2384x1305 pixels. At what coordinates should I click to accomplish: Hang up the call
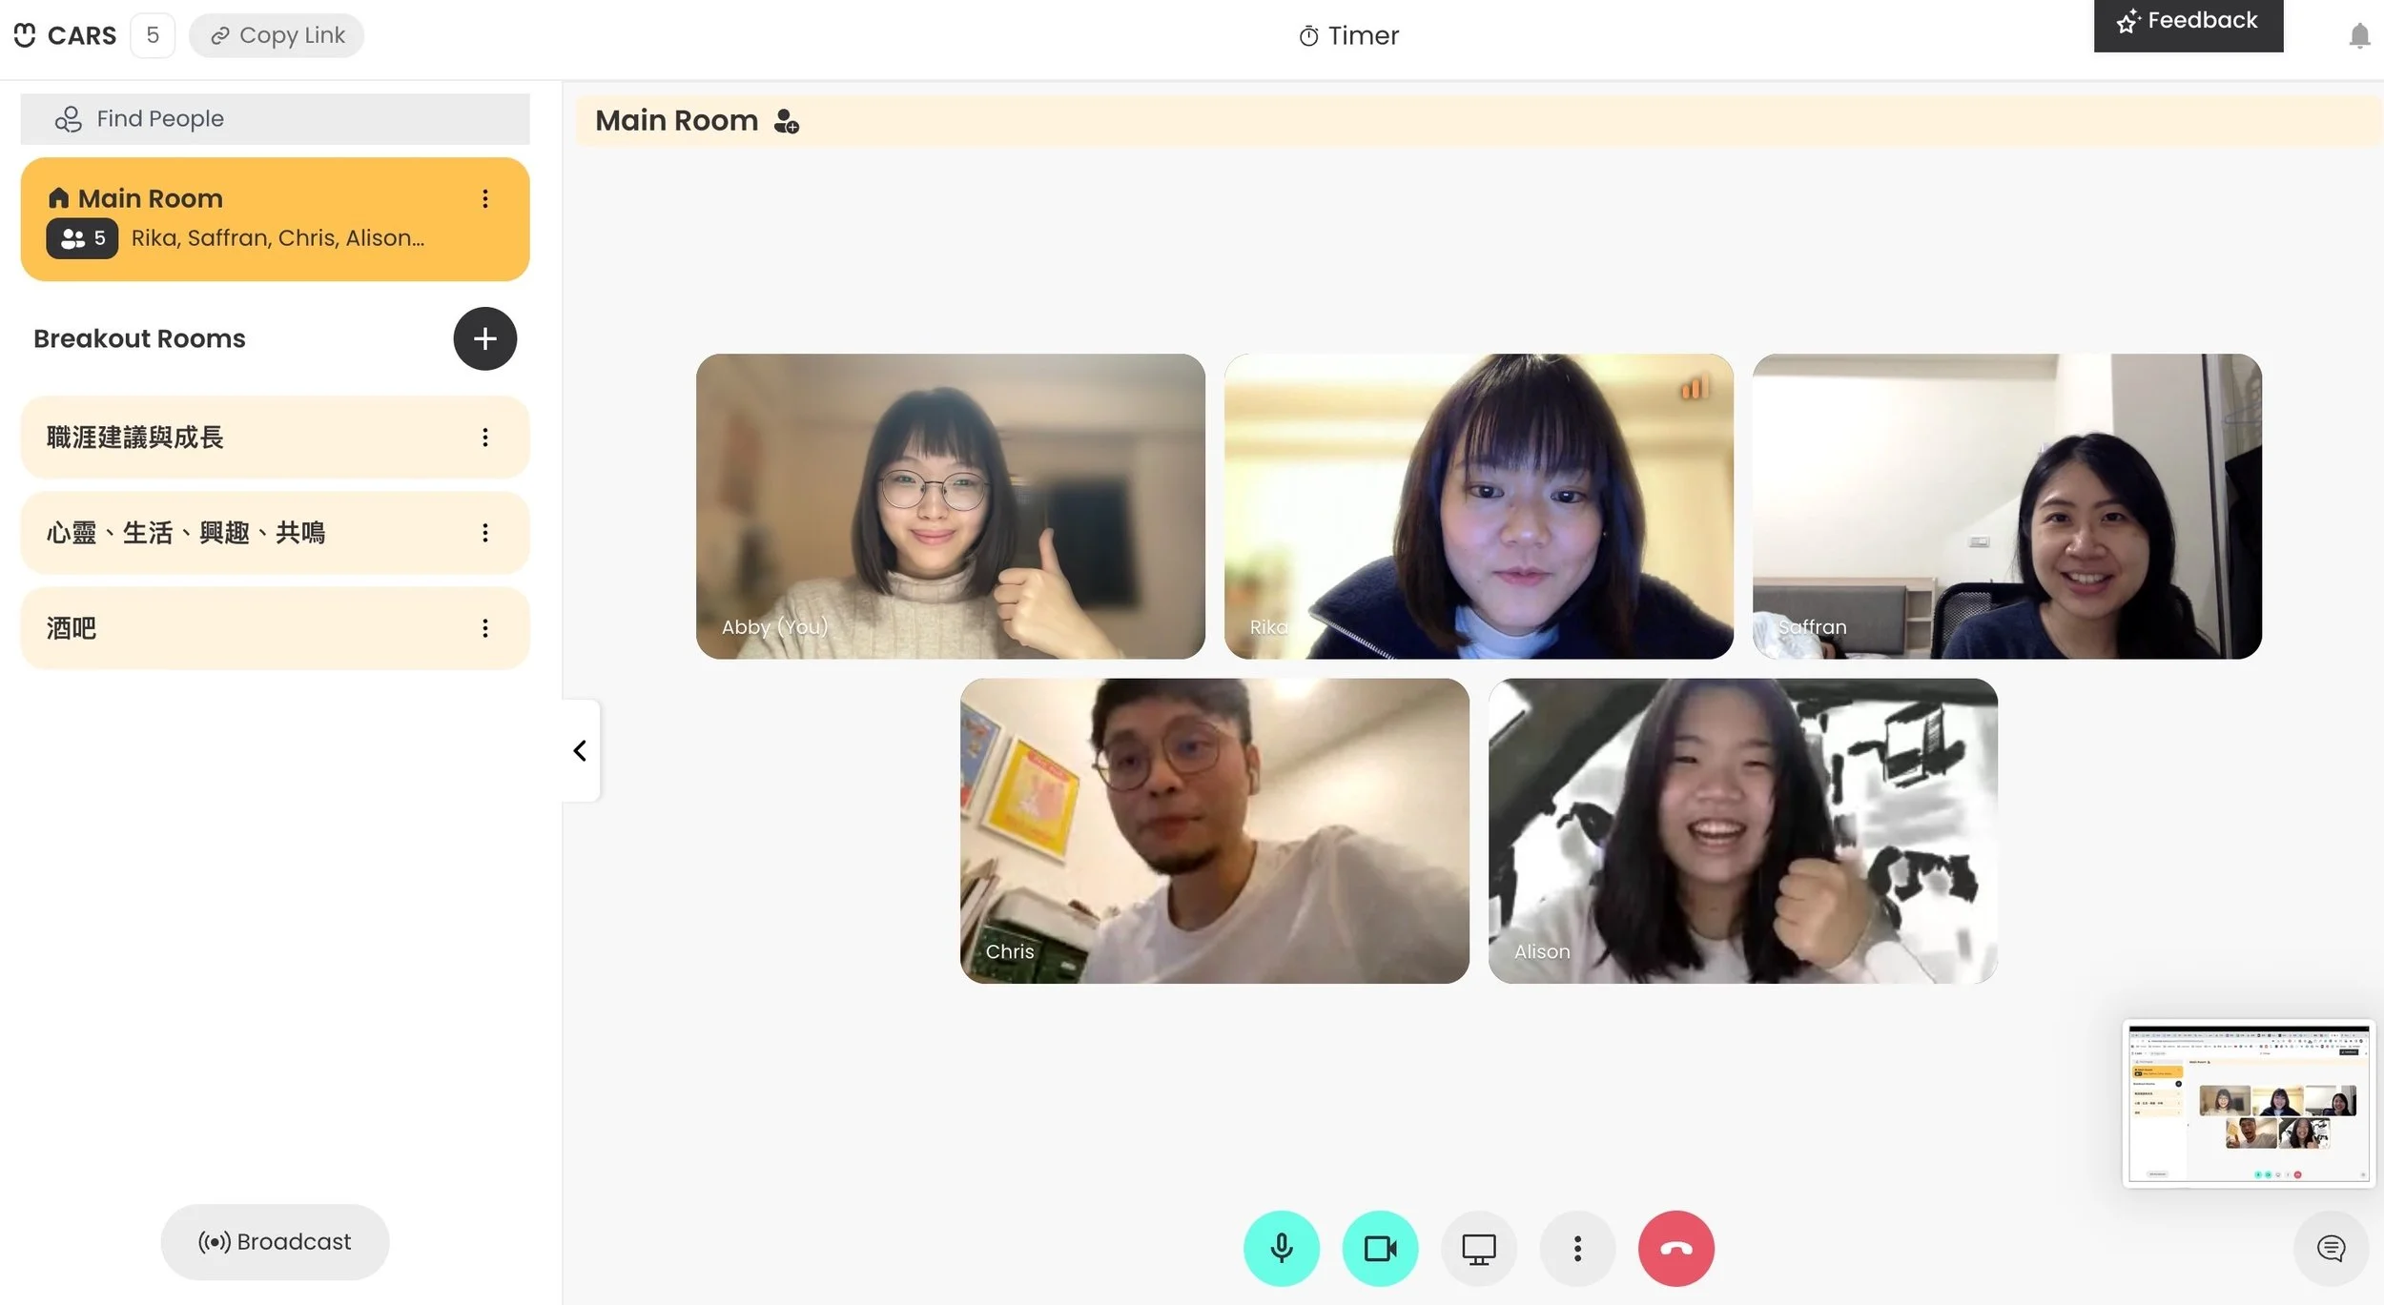click(1675, 1248)
